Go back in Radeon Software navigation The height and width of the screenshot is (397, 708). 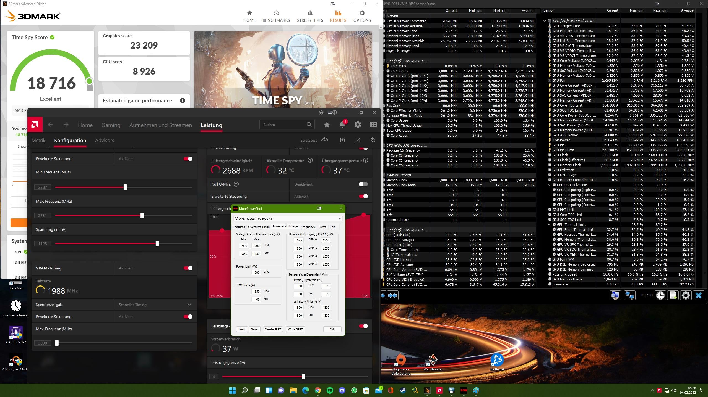[x=50, y=125]
